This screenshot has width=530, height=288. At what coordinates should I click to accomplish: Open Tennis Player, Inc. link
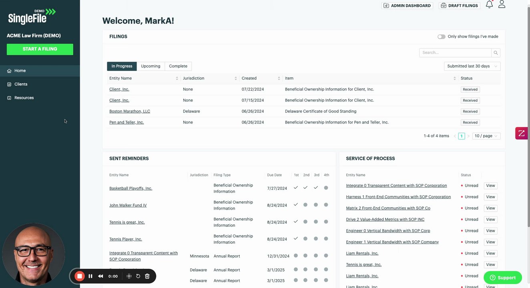126,239
